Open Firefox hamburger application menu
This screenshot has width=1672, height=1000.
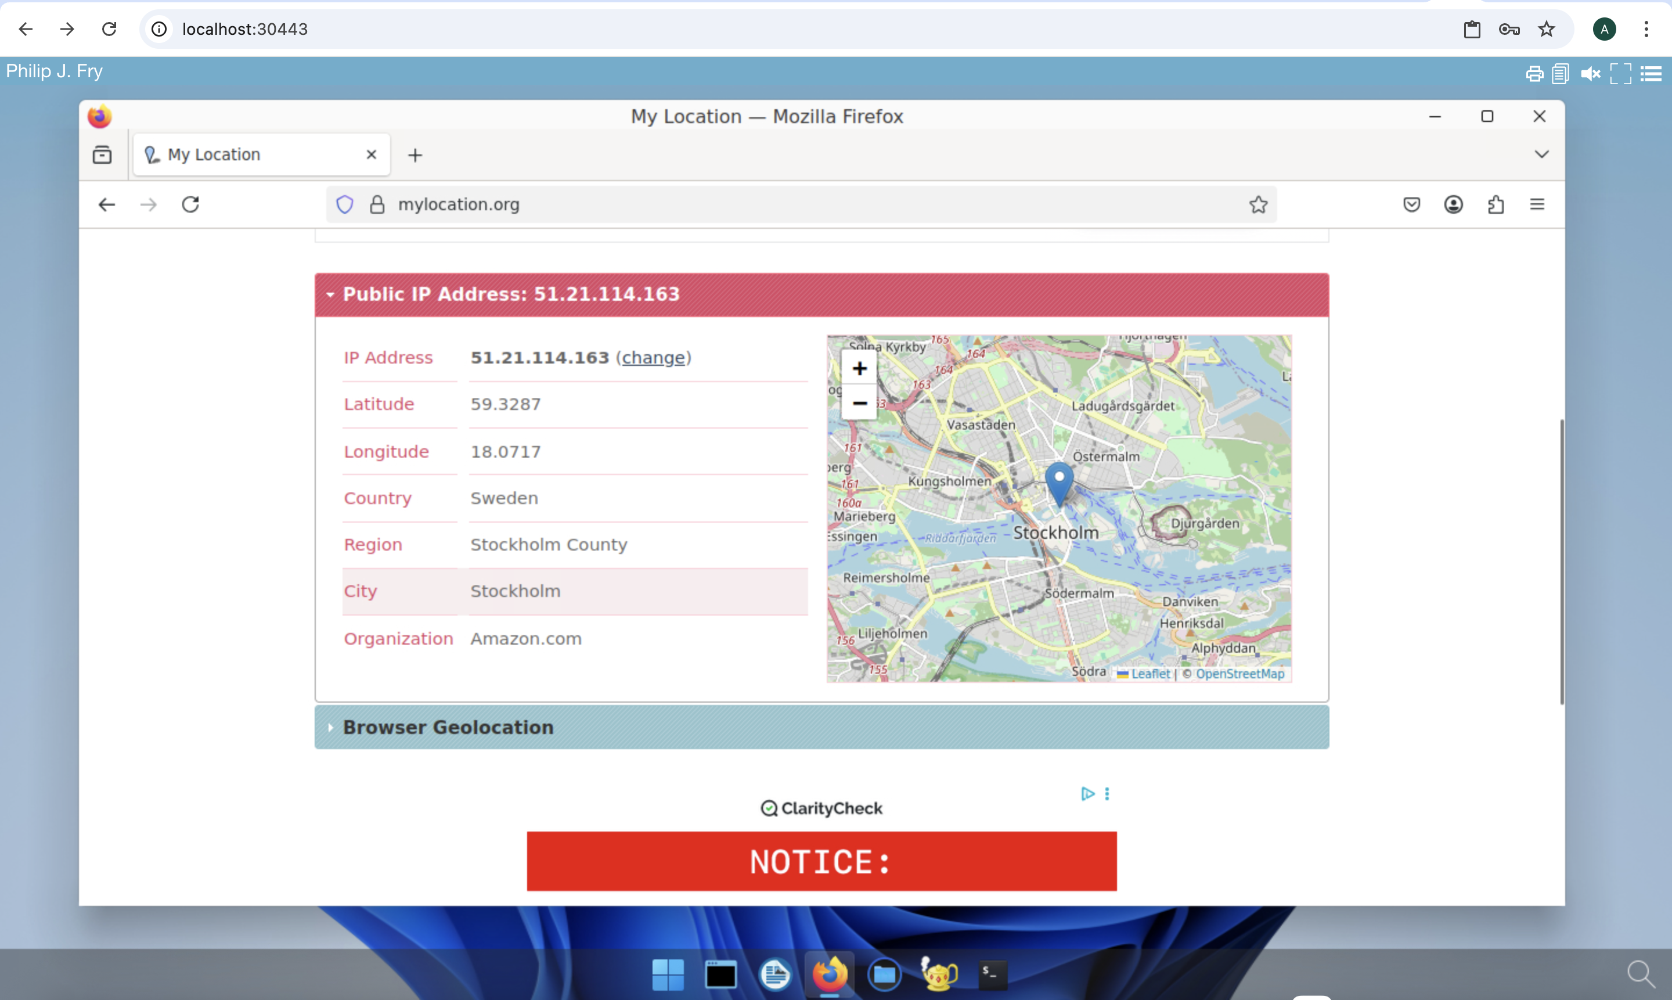(x=1537, y=204)
